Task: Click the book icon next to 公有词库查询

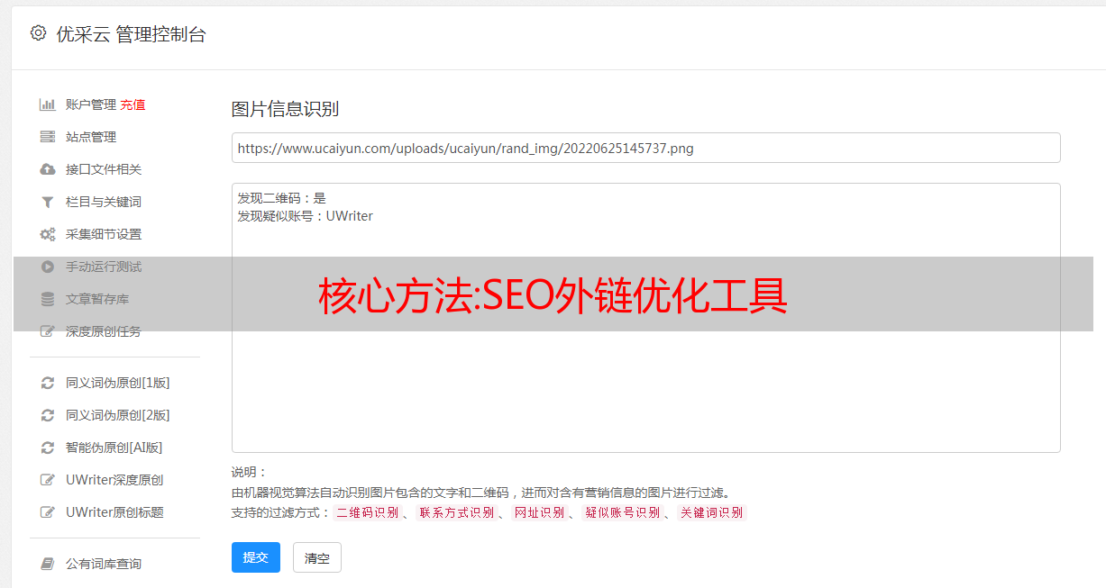Action: (x=48, y=564)
